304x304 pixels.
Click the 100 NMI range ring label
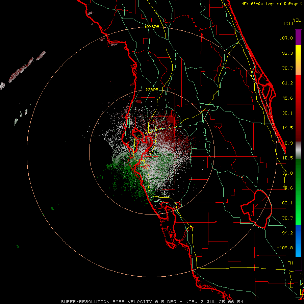[152, 27]
